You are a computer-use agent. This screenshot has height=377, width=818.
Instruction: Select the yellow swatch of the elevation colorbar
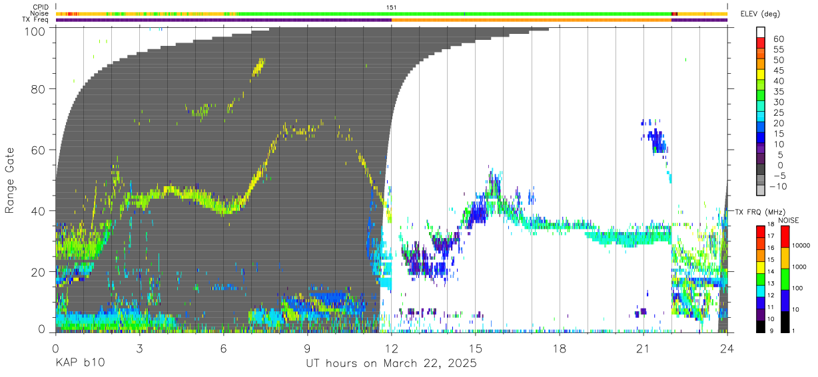[761, 74]
